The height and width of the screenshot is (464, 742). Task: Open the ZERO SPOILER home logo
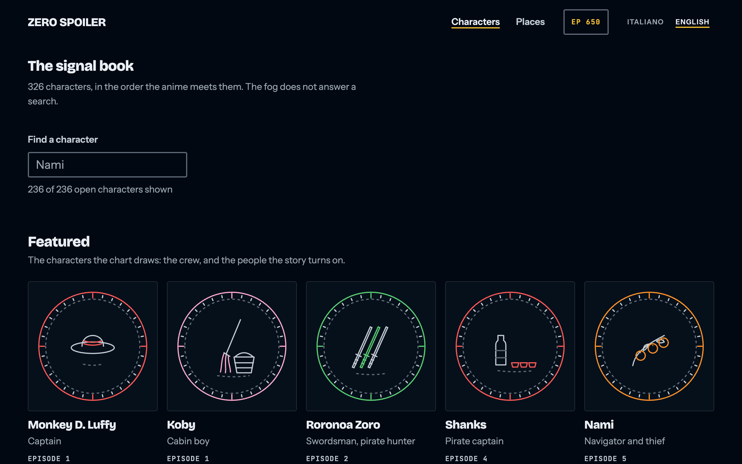(67, 22)
